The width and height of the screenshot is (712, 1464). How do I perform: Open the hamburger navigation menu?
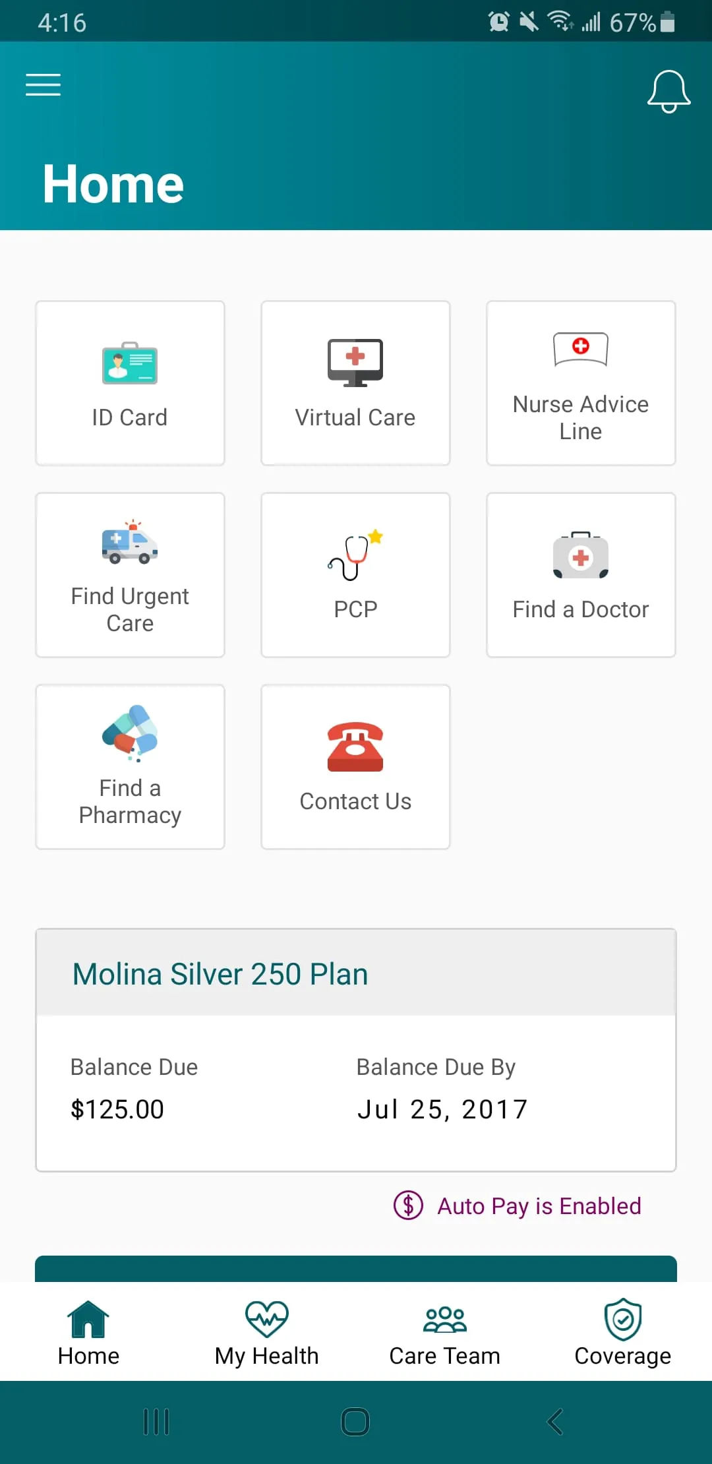(x=44, y=85)
